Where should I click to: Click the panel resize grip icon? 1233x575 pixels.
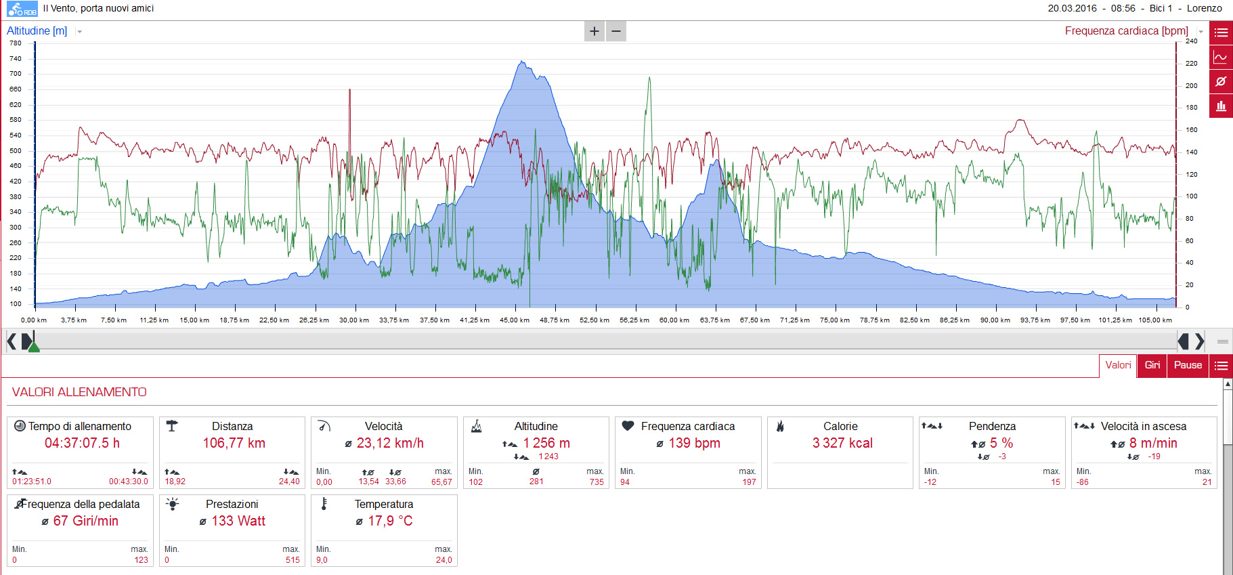[1223, 341]
